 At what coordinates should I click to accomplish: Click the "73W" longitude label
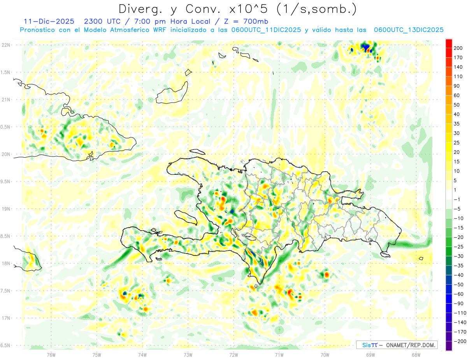[188, 355]
